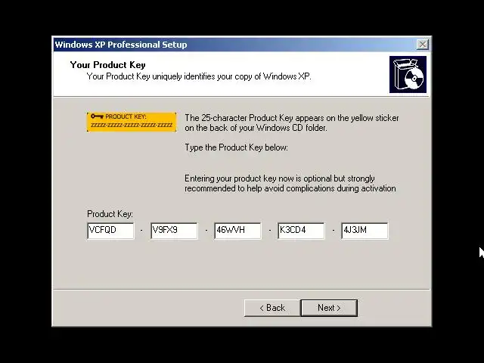The image size is (484, 363).
Task: Close the Windows XP Professional Setup dialog
Action: click(x=422, y=45)
